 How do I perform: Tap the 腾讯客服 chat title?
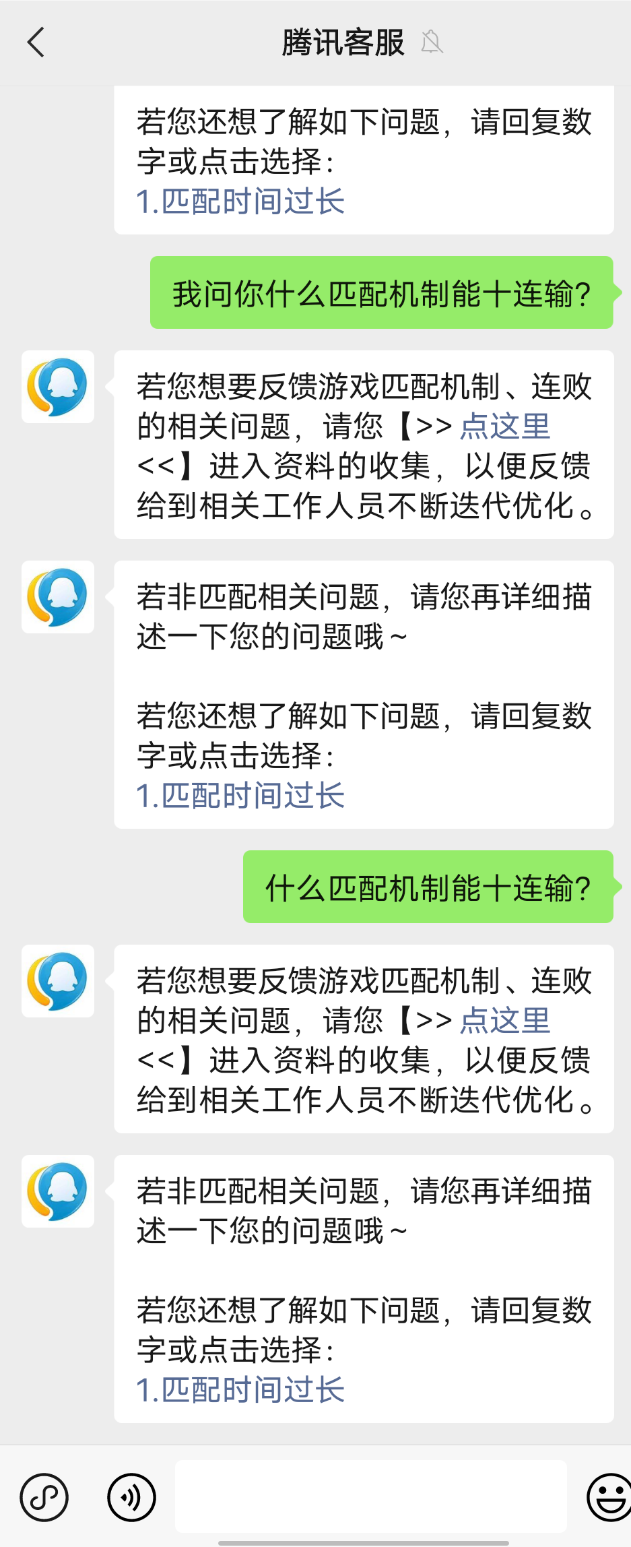click(343, 42)
